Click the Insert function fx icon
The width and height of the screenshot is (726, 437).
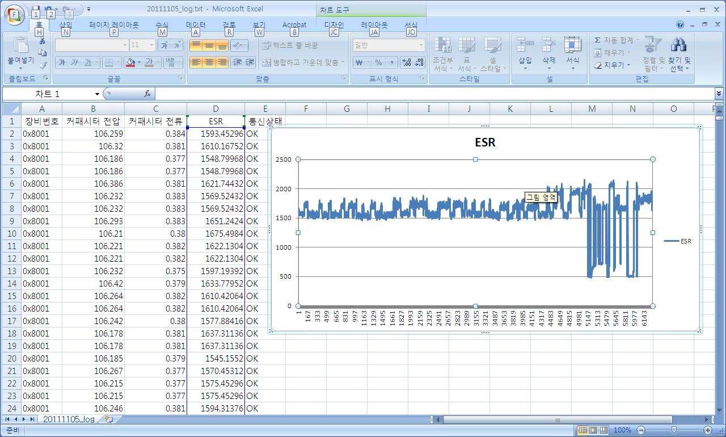[147, 94]
